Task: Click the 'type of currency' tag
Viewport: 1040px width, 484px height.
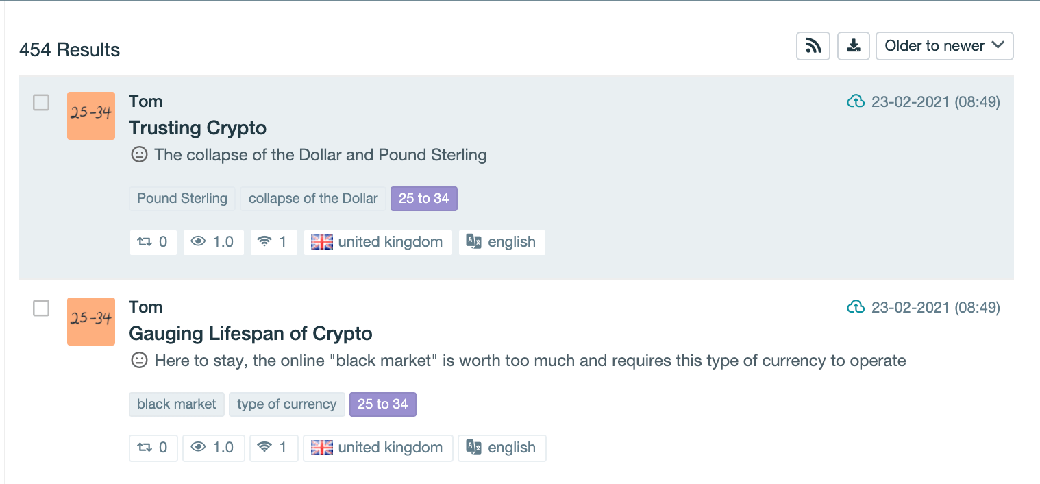Action: point(286,404)
